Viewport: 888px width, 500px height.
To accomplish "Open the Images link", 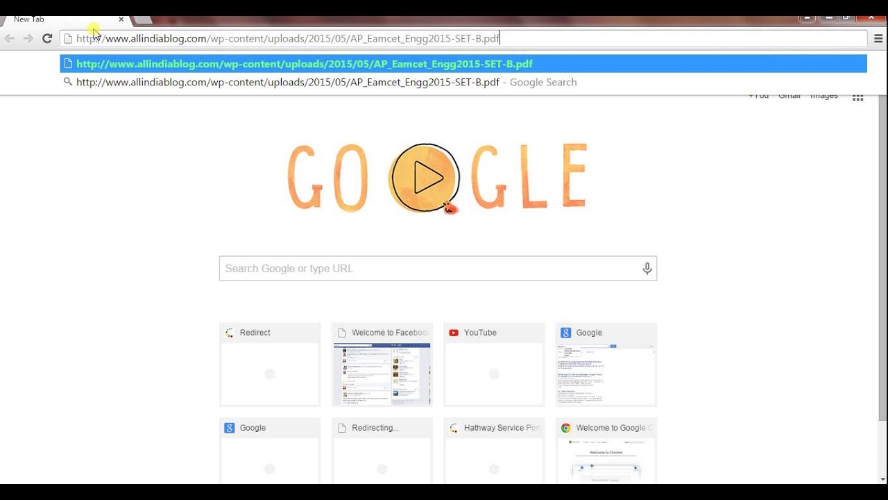I will [824, 97].
